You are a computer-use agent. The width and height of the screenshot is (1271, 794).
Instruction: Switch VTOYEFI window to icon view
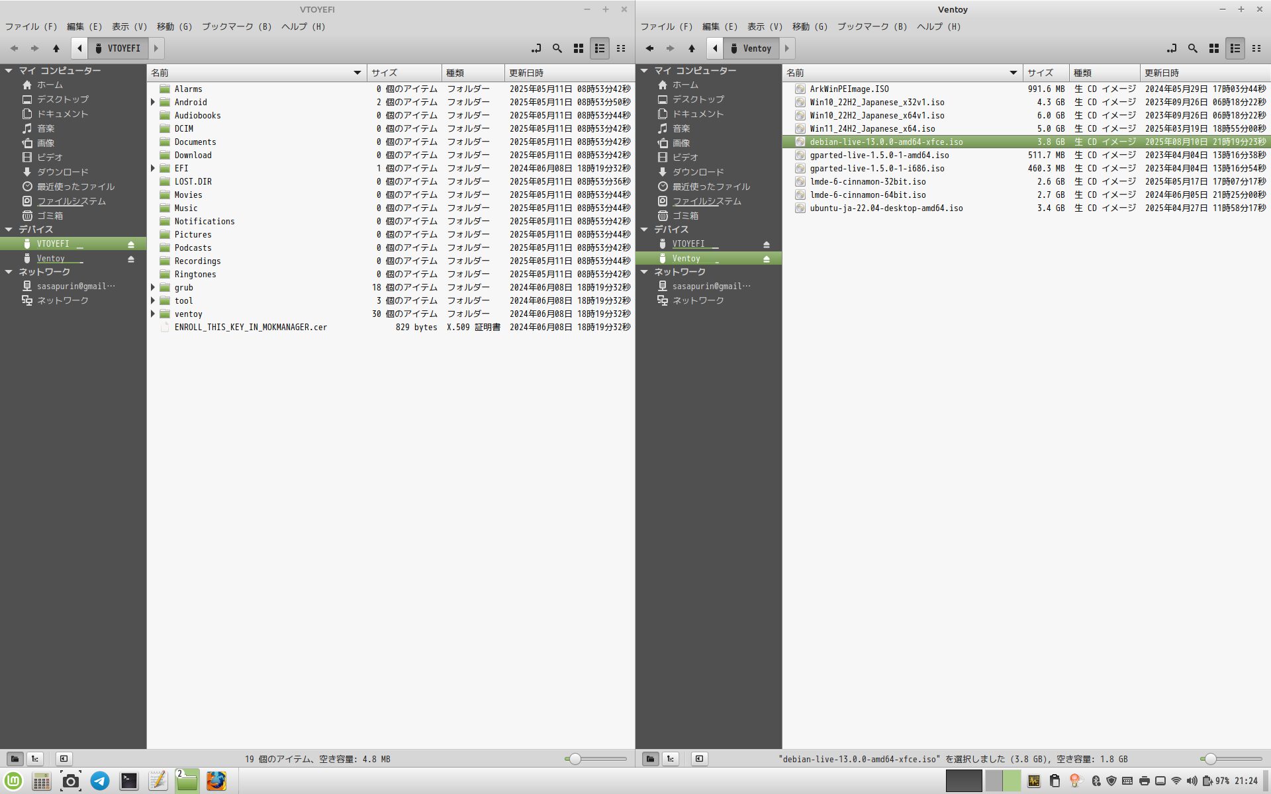(x=579, y=48)
